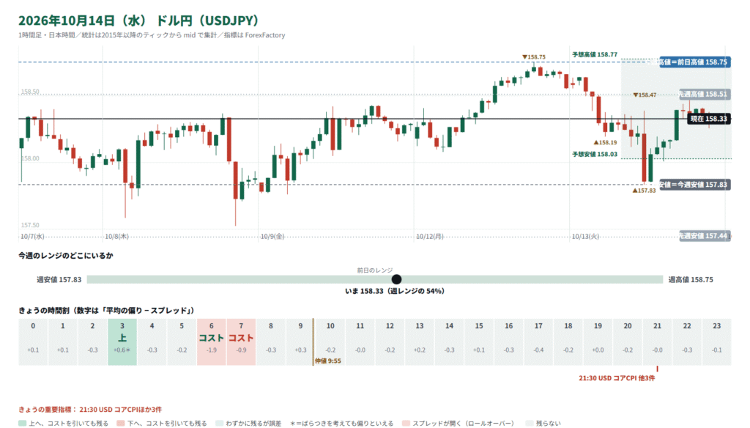Click the ▲158.19 marker
This screenshot has width=750, height=428.
point(605,142)
